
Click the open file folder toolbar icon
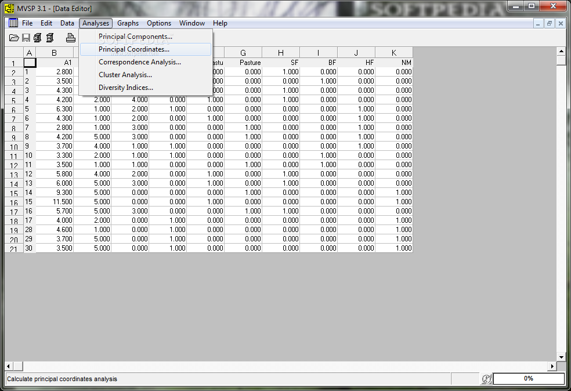[x=14, y=38]
